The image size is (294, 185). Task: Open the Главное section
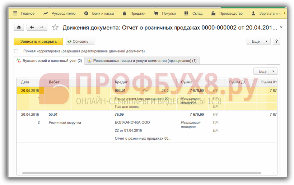[x=28, y=14]
